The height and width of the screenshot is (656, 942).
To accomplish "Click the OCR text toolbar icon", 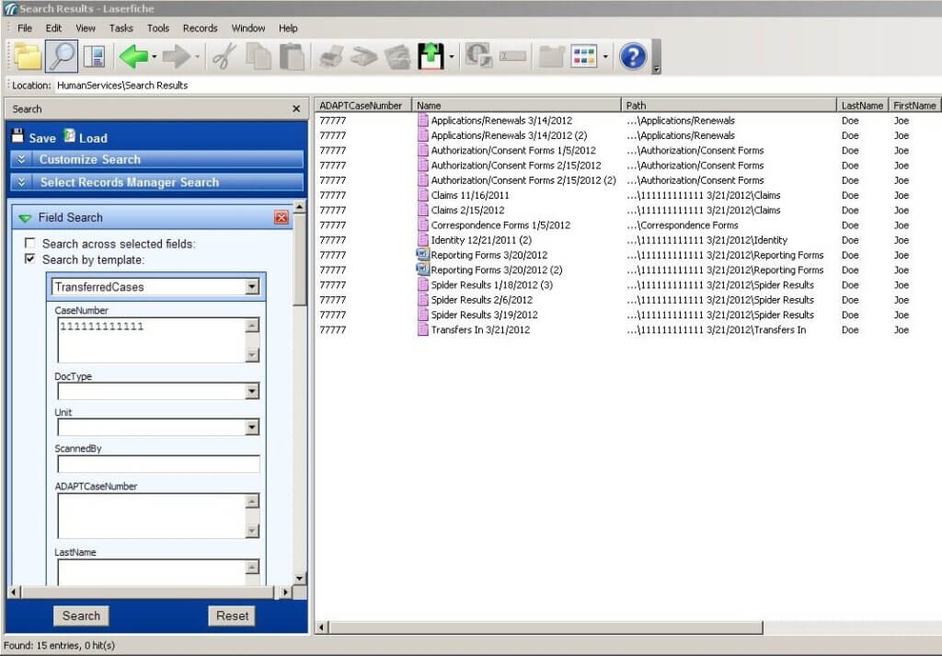I will (x=478, y=57).
